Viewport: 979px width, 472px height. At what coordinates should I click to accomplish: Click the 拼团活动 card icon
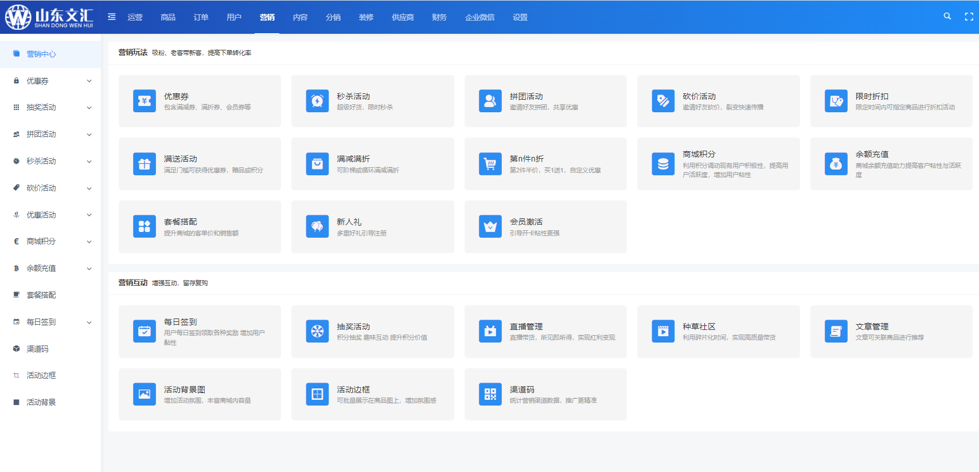pos(490,101)
